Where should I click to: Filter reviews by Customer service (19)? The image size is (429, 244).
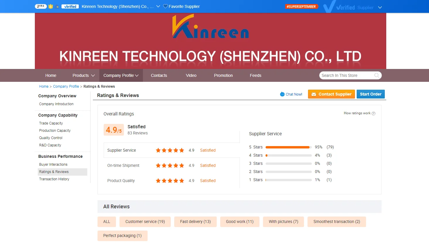pyautogui.click(x=145, y=222)
